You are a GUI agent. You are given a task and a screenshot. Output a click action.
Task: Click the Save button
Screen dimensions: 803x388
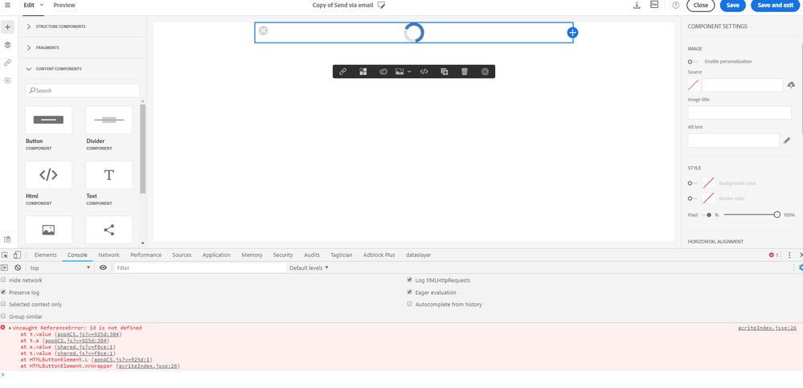pyautogui.click(x=732, y=5)
